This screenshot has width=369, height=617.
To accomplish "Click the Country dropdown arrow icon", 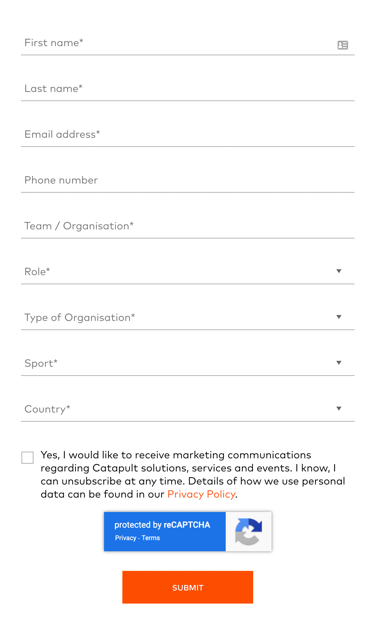I will 339,409.
